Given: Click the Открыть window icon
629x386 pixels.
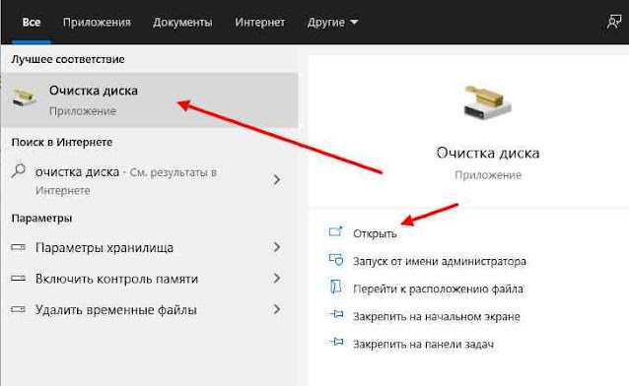Looking at the screenshot, I should [x=336, y=231].
